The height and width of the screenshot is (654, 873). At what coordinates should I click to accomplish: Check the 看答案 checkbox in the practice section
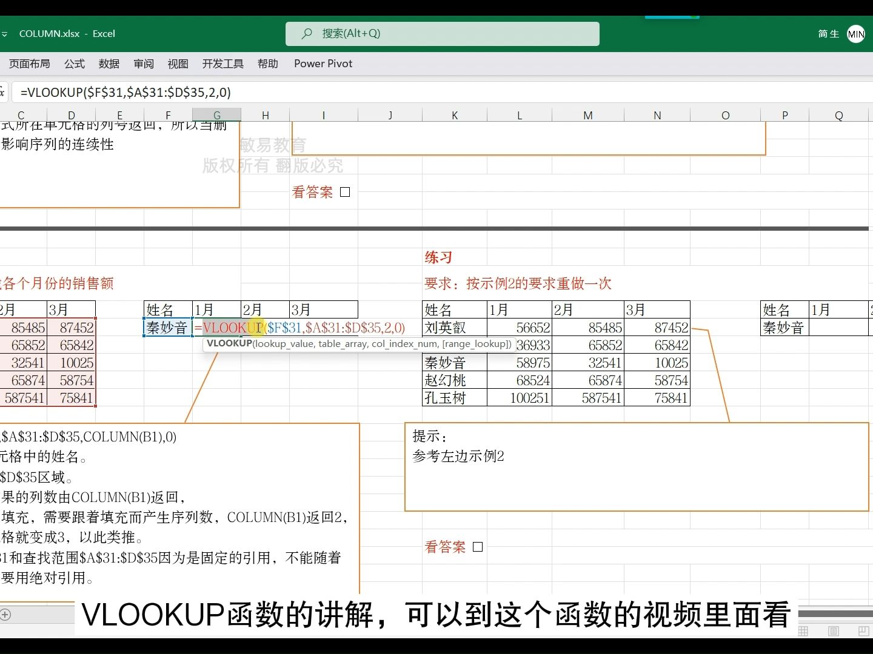click(x=478, y=546)
